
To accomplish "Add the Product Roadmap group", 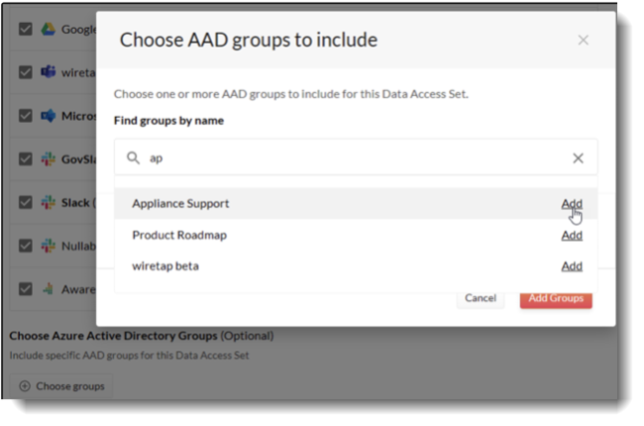I will (572, 235).
